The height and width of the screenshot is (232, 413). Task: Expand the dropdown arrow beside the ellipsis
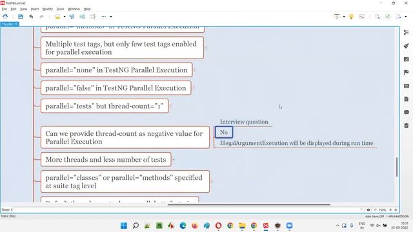point(111,17)
